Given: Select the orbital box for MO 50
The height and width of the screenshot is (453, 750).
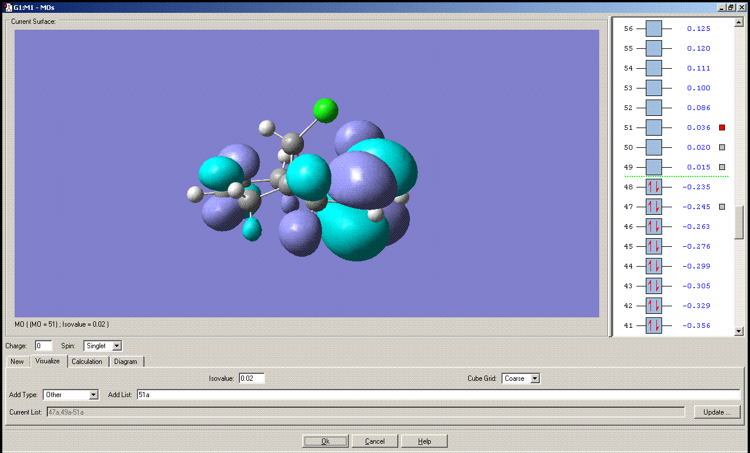Looking at the screenshot, I should point(654,147).
